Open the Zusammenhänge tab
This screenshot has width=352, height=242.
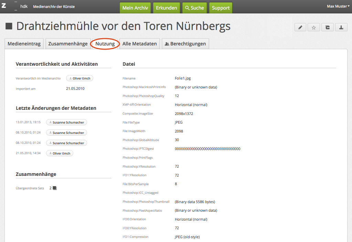click(68, 44)
